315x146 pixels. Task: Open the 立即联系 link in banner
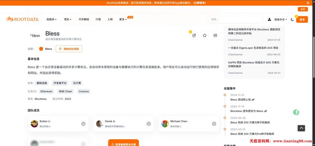(x=199, y=3)
